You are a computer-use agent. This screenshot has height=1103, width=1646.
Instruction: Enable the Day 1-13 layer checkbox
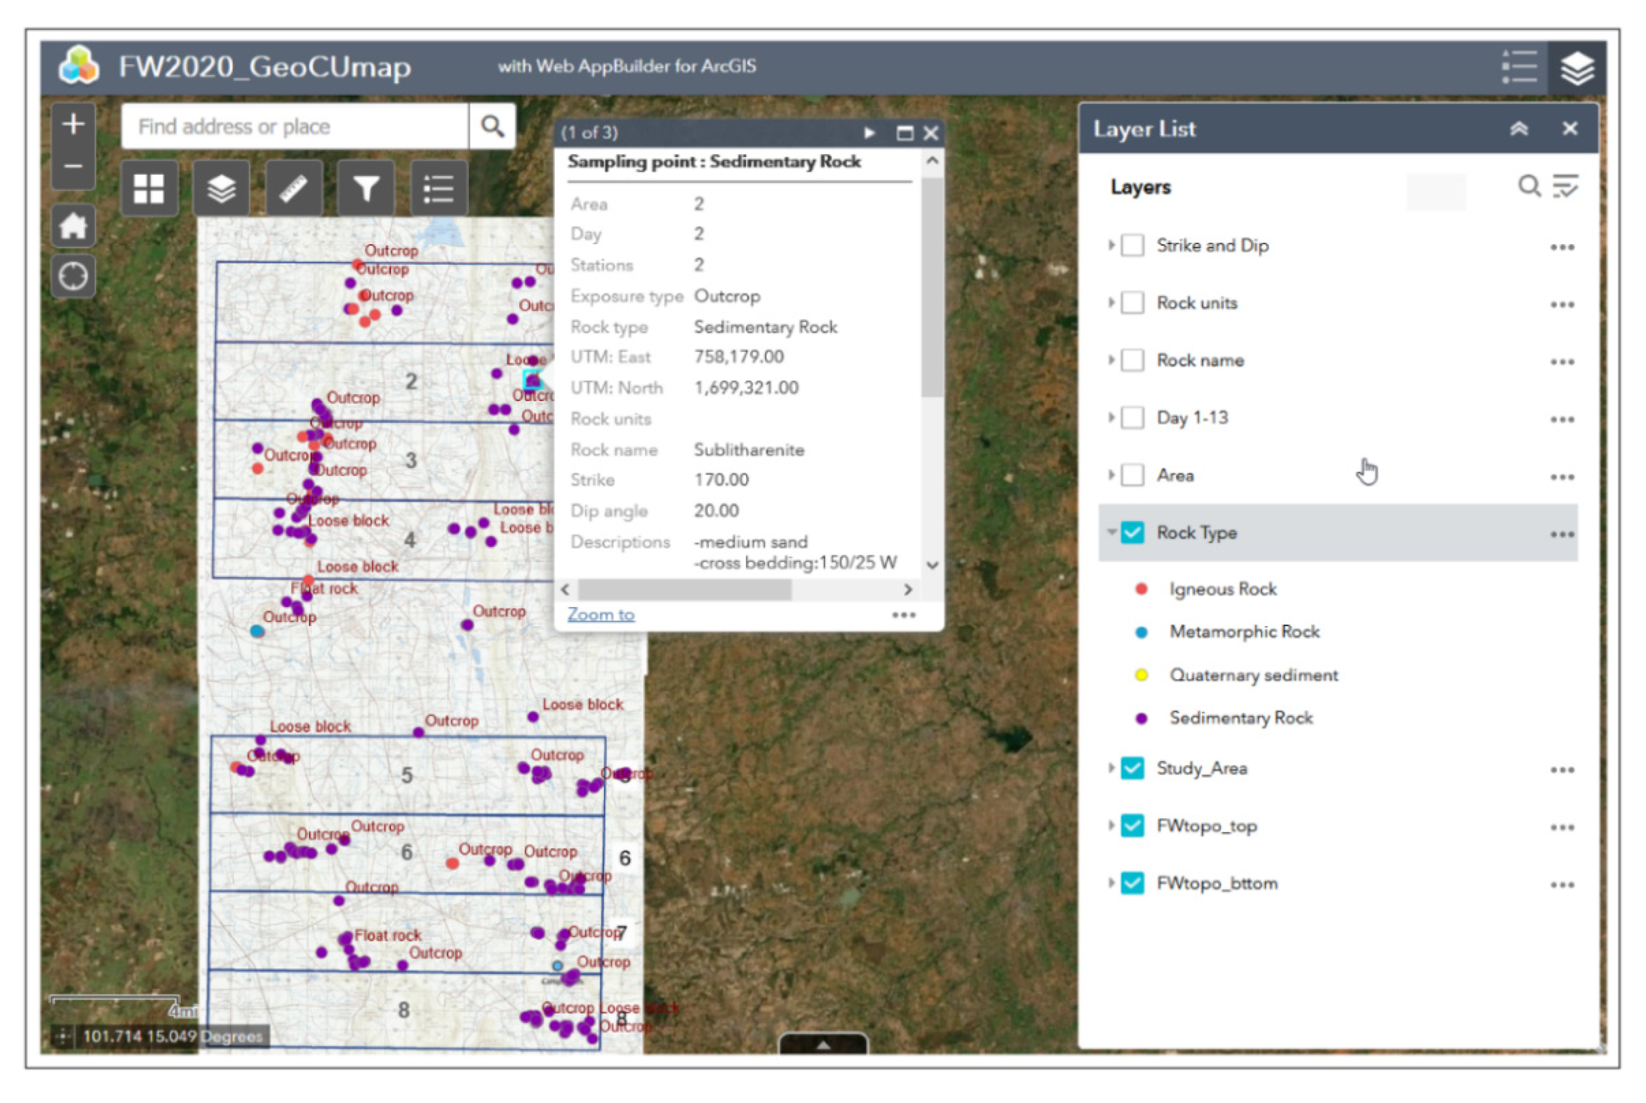point(1132,417)
